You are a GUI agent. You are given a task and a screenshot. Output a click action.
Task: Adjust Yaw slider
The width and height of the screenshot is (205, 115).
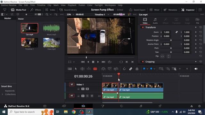171,52
